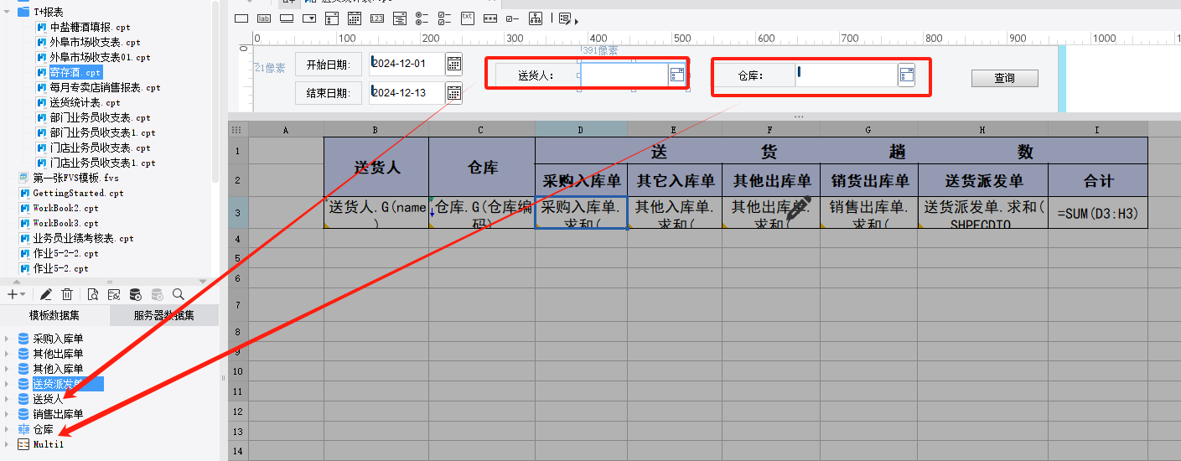Expand the 销售出库单 dataset

(x=7, y=414)
